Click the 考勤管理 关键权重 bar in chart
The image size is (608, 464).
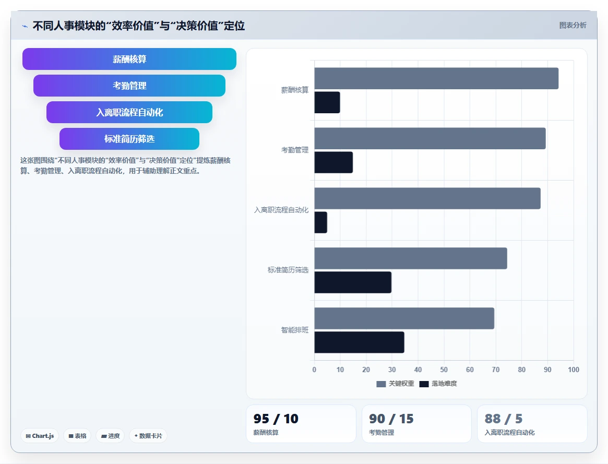[430, 138]
